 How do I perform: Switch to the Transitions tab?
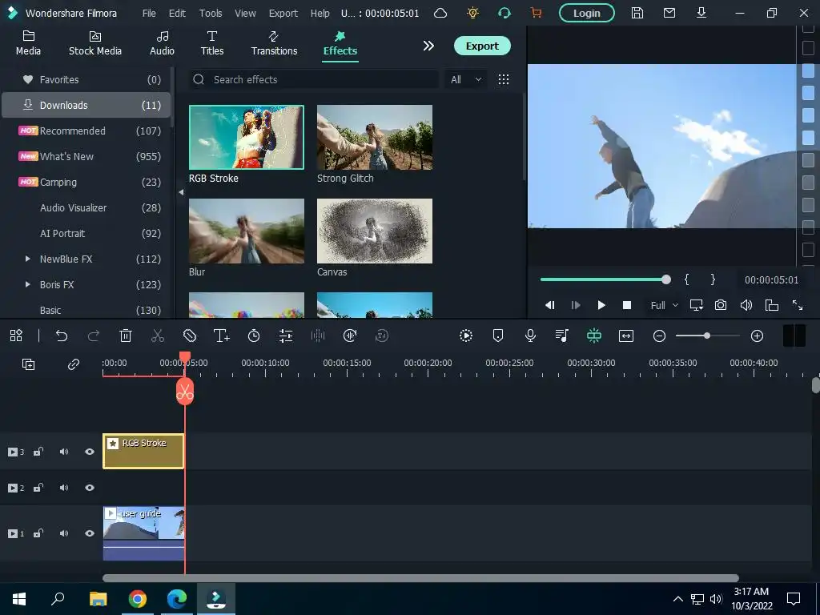[274, 43]
